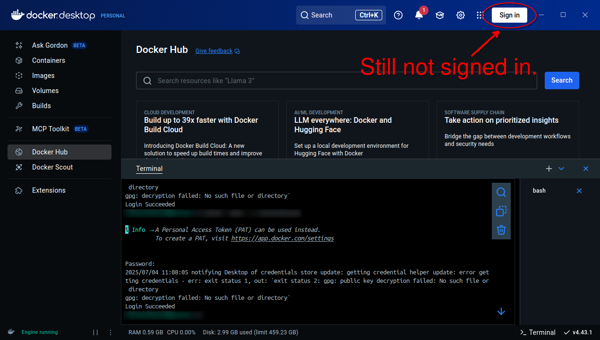The image size is (600, 340).
Task: Click the Engine running whale status icon
Action: pyautogui.click(x=11, y=332)
